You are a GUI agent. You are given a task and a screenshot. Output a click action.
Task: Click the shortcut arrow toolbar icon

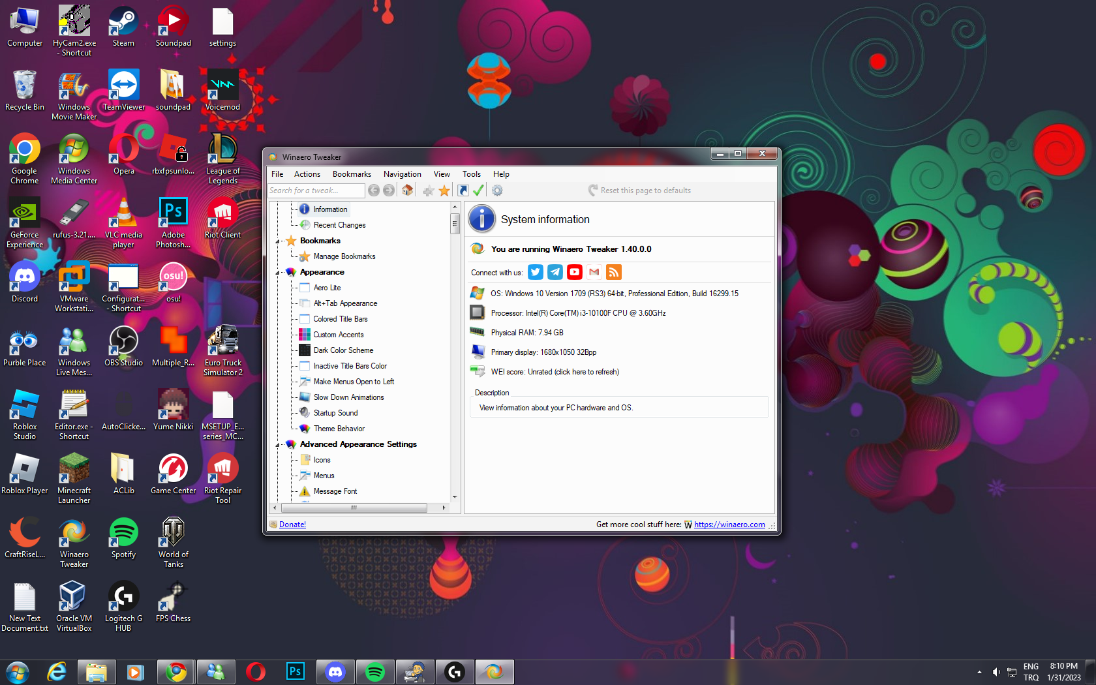[x=463, y=190]
